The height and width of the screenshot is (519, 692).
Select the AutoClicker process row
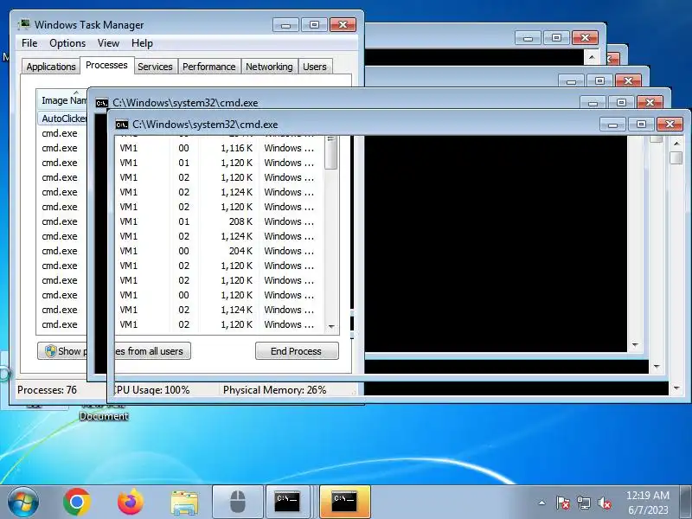pos(62,119)
